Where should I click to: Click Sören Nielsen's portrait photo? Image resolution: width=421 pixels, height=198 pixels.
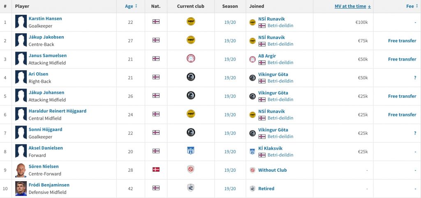[21, 170]
